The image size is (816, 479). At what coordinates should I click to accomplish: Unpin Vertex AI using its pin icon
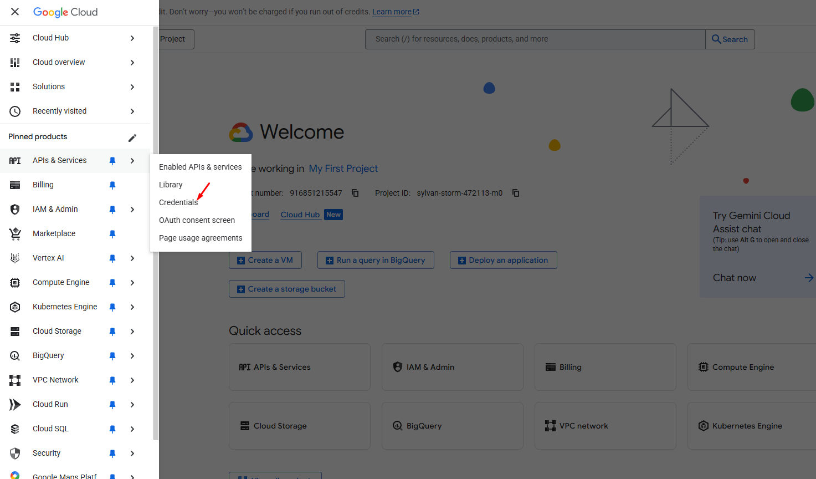pos(112,258)
